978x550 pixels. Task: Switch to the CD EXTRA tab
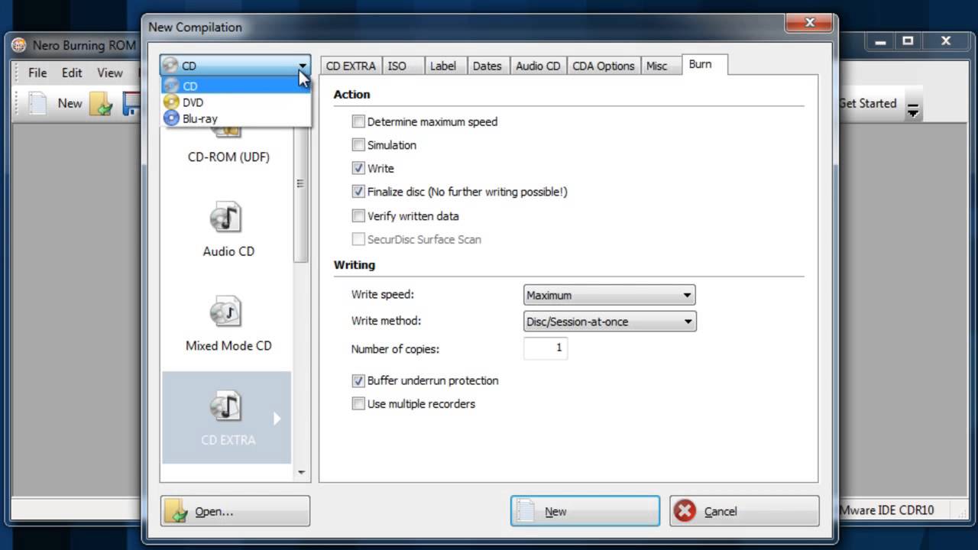tap(351, 66)
